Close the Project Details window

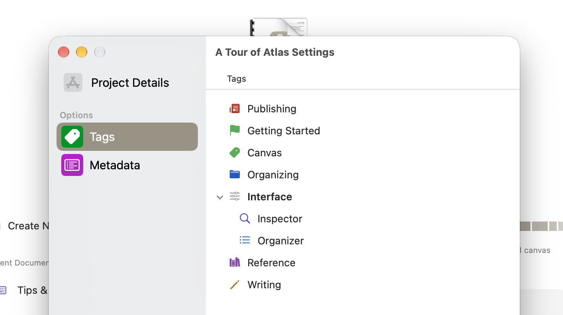click(x=64, y=52)
